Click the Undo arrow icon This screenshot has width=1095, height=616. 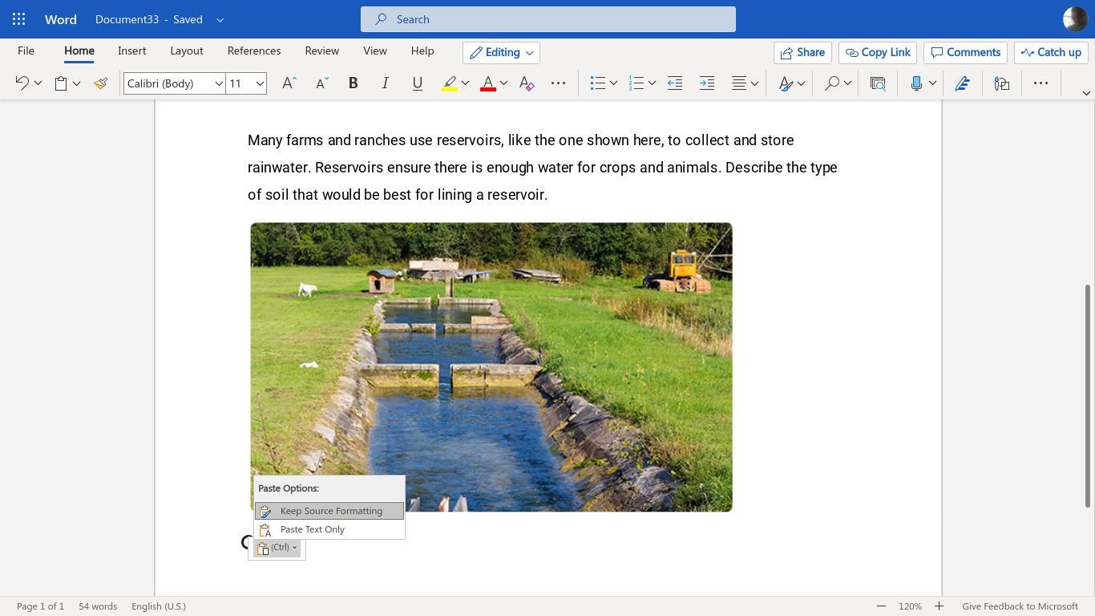click(x=22, y=83)
